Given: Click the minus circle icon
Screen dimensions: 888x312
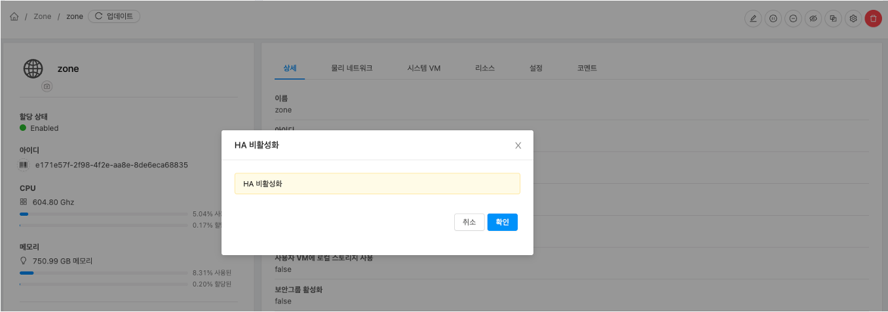Looking at the screenshot, I should pos(793,18).
